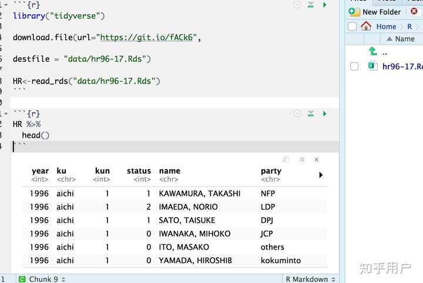
Task: Click the red delete icon in Files toolbar
Action: (414, 11)
